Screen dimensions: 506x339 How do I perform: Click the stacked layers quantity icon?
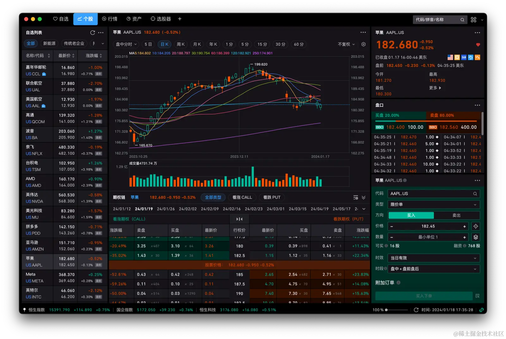476,237
